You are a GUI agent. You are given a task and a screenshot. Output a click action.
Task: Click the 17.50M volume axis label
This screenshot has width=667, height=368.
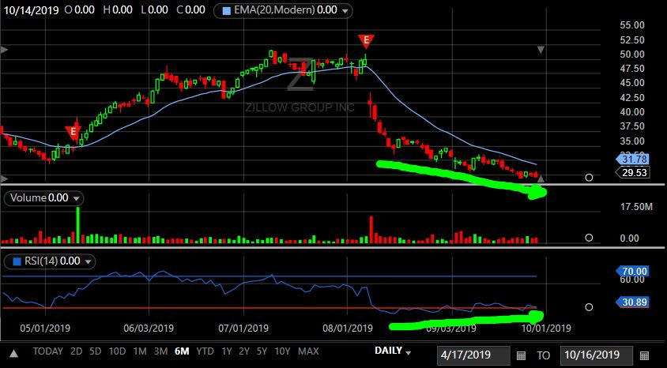[636, 207]
